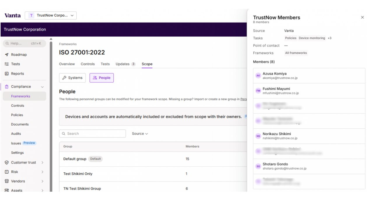The height and width of the screenshot is (201, 367).
Task: Open Documents in the sidebar
Action: [x=20, y=124]
